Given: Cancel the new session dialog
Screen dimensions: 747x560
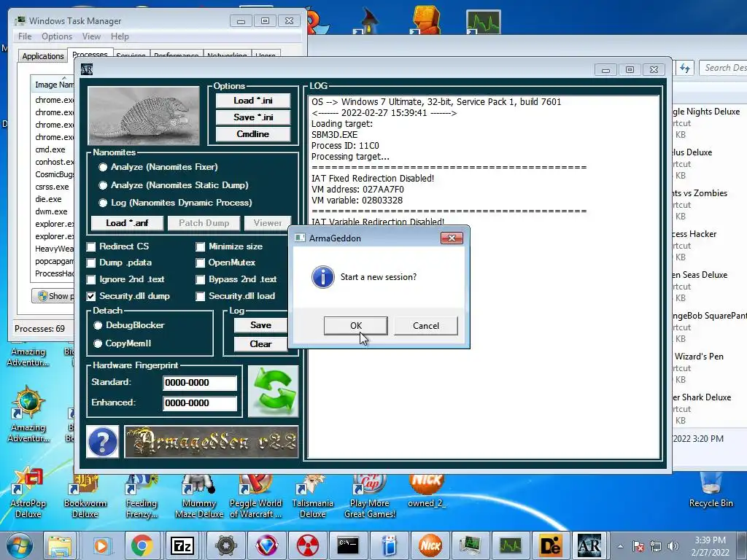Looking at the screenshot, I should [425, 326].
